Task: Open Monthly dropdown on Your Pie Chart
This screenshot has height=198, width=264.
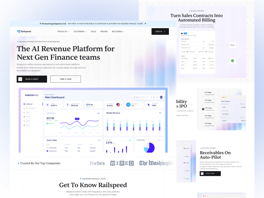Action: (159, 140)
